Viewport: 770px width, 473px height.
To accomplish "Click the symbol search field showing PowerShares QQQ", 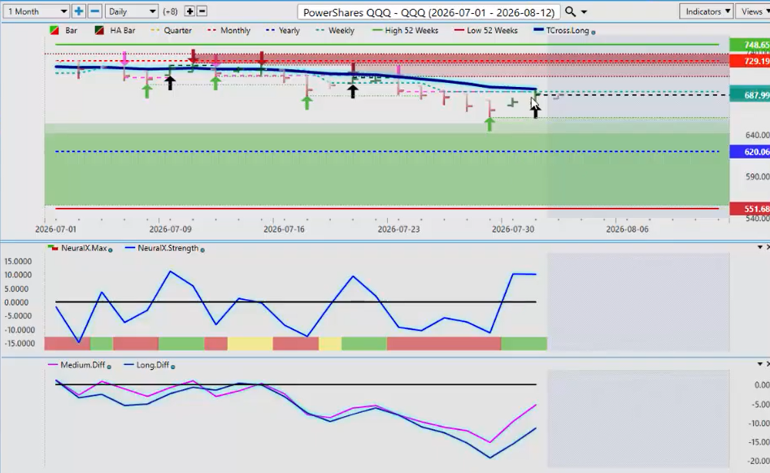I will coord(429,11).
